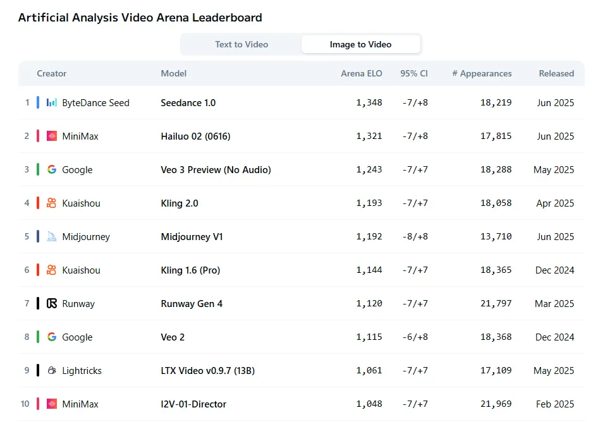Click the Creator column header
The image size is (610, 422).
pos(52,73)
